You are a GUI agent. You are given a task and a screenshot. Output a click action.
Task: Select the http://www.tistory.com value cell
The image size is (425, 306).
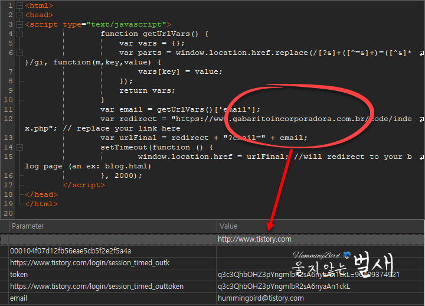[x=320, y=239]
